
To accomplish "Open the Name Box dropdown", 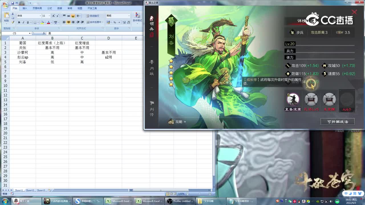I will (x=30, y=33).
